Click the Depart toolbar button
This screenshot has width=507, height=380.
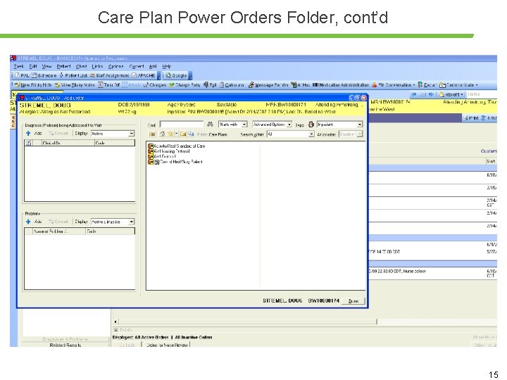(x=427, y=85)
